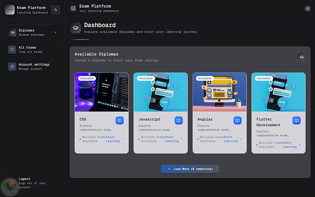
Task: Select Logout in the sidebar
Action: 32,183
